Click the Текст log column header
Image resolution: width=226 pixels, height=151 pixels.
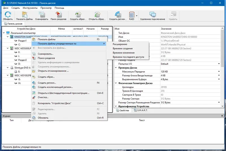click(142, 120)
